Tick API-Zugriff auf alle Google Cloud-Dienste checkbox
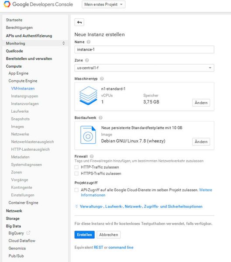The height and width of the screenshot is (262, 231). 76,190
